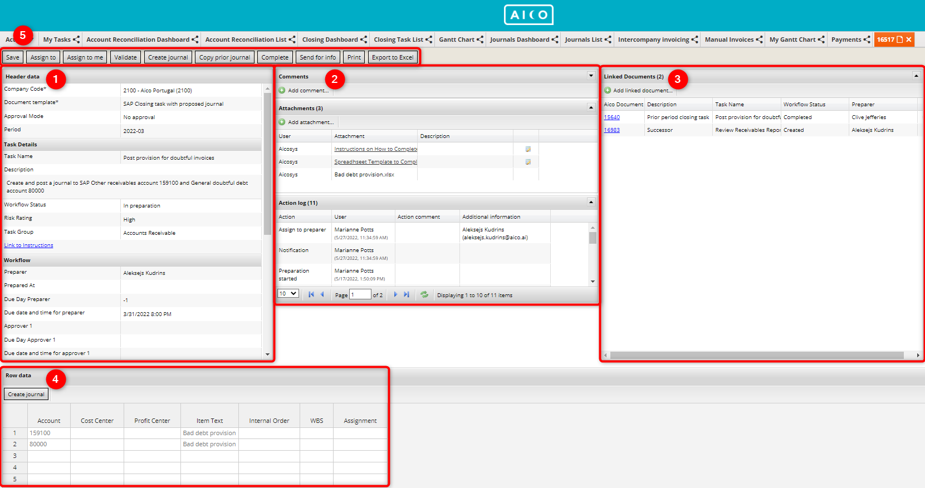Screen dimensions: 925x488
Task: Click Action log scrollbar down arrow
Action: [593, 282]
